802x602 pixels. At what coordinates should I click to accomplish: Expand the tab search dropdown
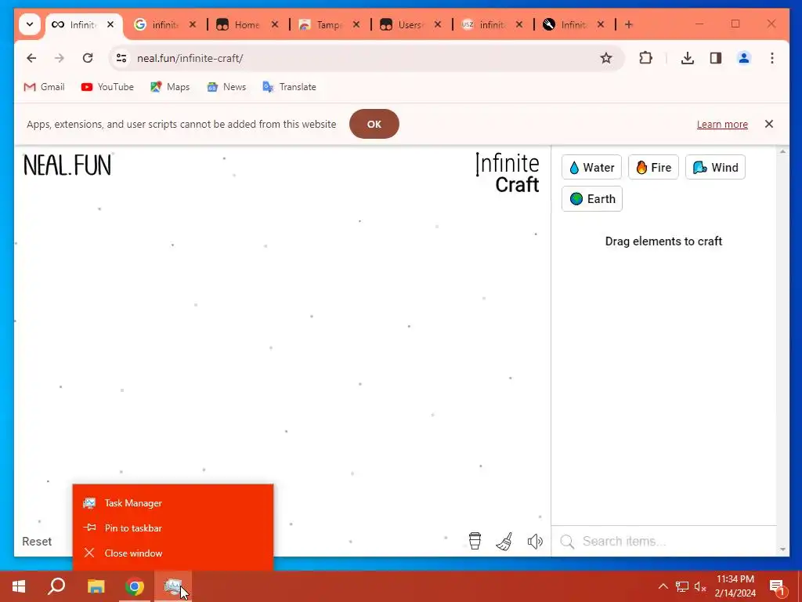coord(30,24)
